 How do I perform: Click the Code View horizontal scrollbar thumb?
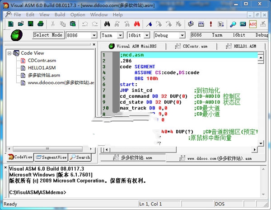[47, 149]
